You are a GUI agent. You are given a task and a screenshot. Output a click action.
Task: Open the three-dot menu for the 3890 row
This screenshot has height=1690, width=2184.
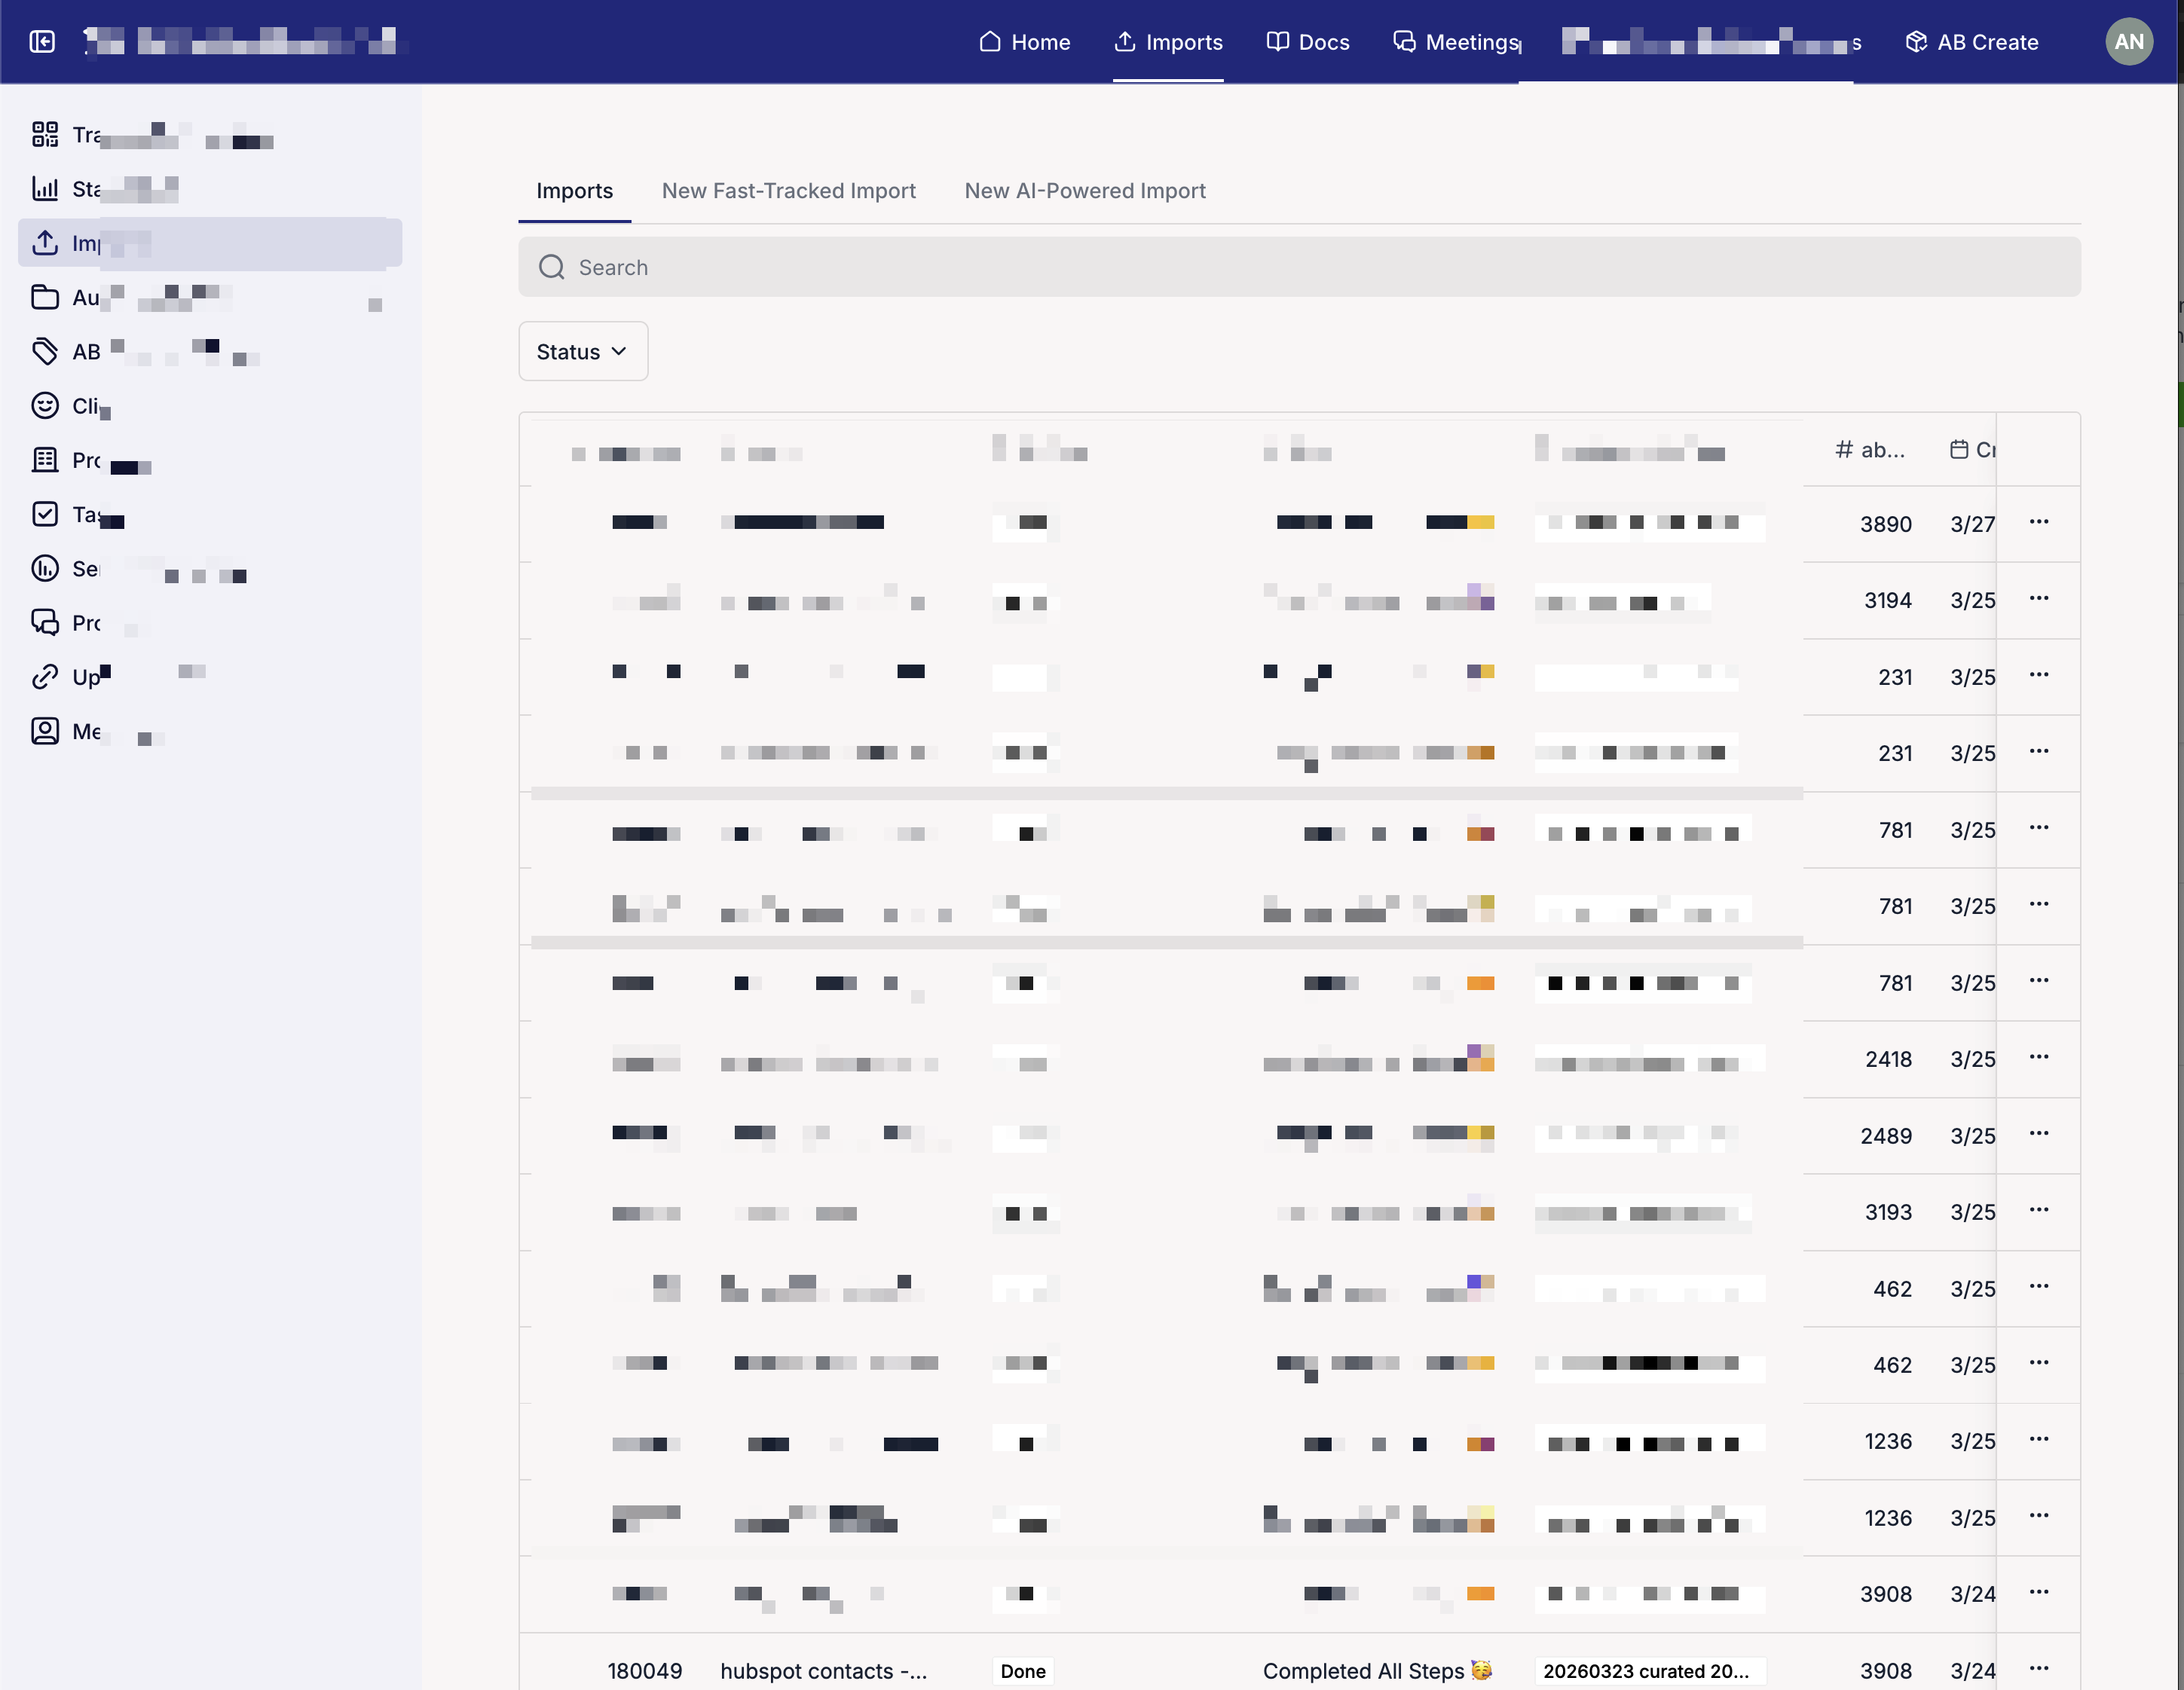coord(2039,521)
